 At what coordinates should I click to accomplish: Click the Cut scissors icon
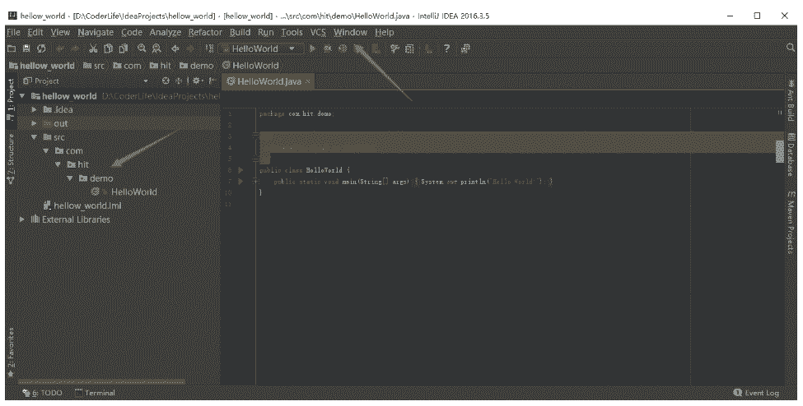(93, 48)
